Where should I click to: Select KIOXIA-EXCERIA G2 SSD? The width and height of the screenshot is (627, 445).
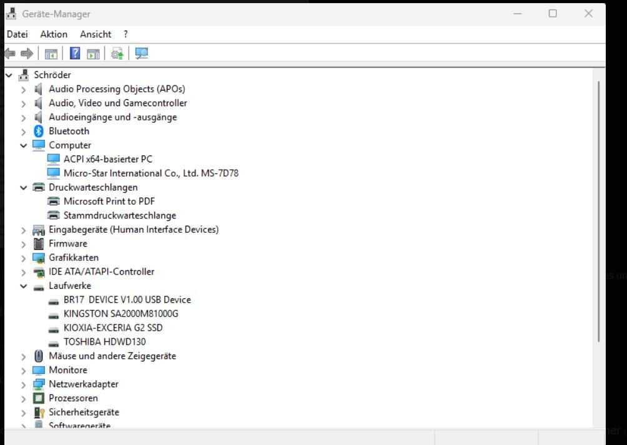pos(113,328)
